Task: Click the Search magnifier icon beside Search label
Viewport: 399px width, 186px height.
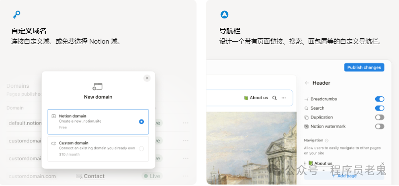Action: [x=306, y=108]
